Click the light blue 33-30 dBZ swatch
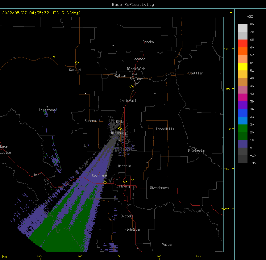The height and width of the screenshot is (260, 266). point(243,121)
